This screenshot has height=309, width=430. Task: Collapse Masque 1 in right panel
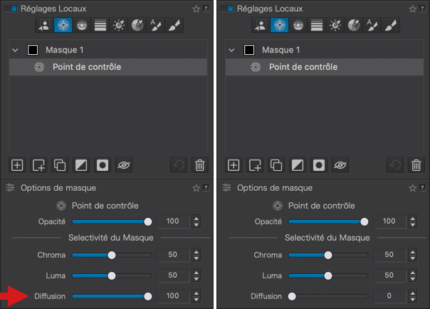click(x=231, y=51)
